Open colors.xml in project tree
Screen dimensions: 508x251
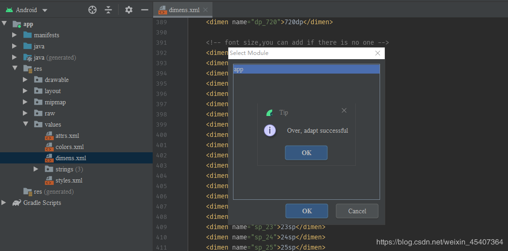(x=70, y=147)
